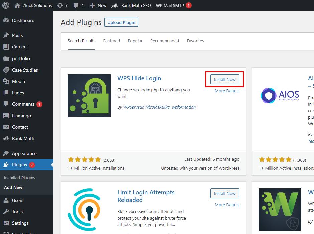The image size is (314, 234).
Task: Click the Media library icon
Action: [x=6, y=81]
